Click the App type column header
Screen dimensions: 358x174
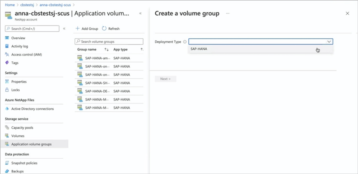click(121, 50)
